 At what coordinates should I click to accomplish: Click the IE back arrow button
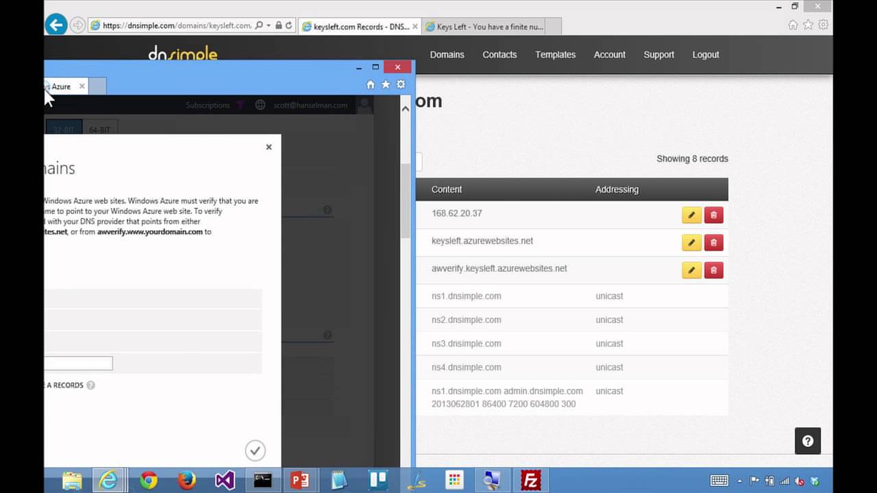pyautogui.click(x=55, y=25)
